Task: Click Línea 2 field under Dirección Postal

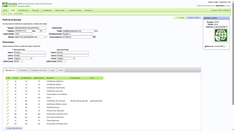Action: [x=73, y=55]
